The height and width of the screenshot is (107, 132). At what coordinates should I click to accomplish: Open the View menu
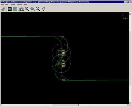click(x=7, y=5)
